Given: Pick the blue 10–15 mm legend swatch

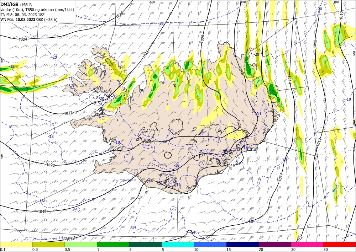Looking at the screenshot, I should [x=210, y=244].
